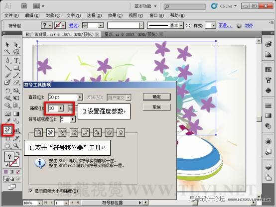This screenshot has width=276, height=207.
Task: Open the Type (文字) menu
Action: (74, 15)
